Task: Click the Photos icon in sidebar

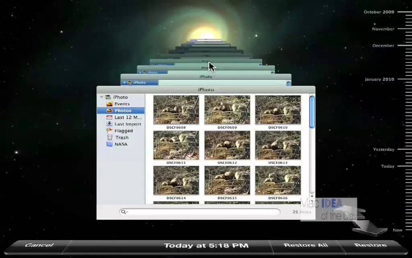Action: click(109, 110)
